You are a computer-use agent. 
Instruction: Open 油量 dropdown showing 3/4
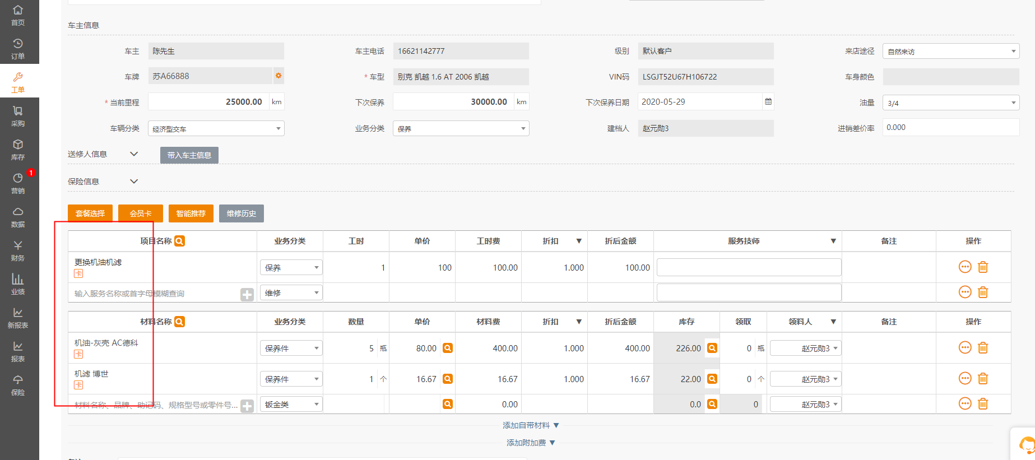951,103
